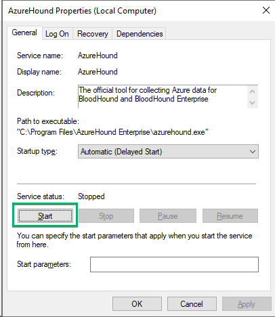Start the AzureHound service
275x317 pixels.
(x=45, y=216)
